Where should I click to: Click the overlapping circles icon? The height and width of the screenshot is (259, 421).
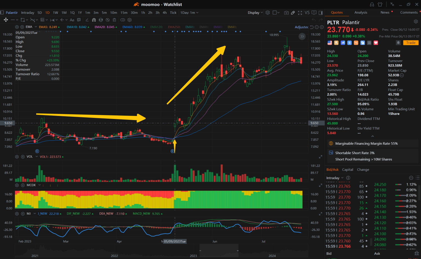123,20
